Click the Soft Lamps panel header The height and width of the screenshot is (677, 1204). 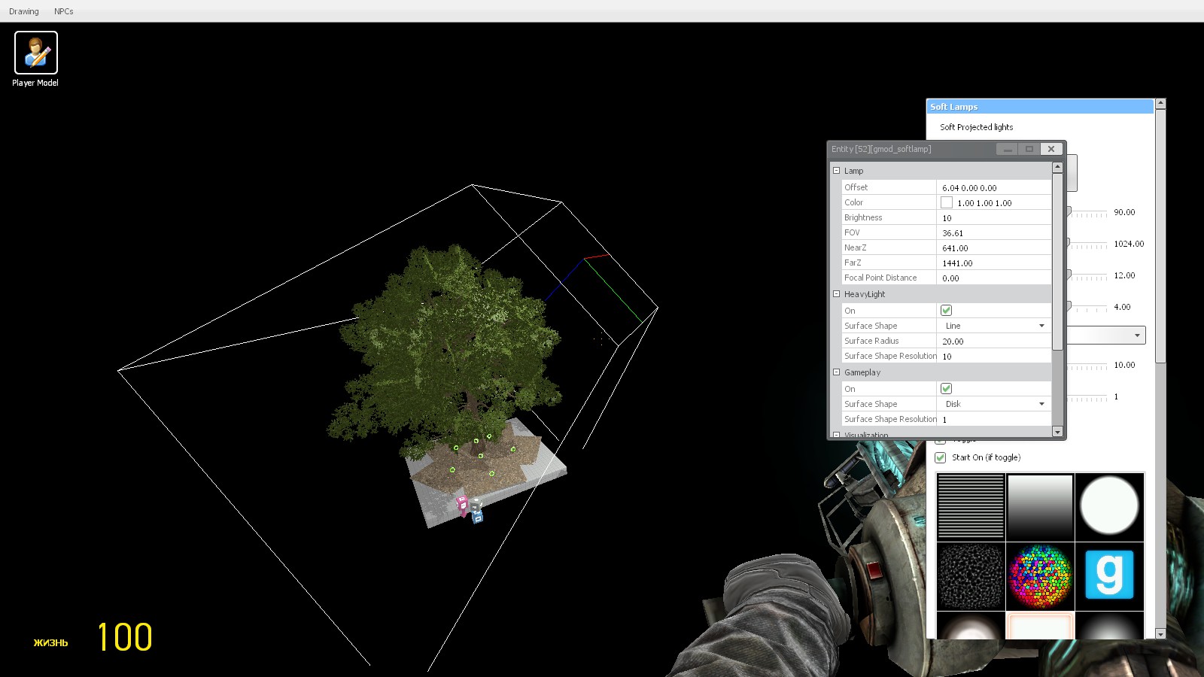(1040, 107)
